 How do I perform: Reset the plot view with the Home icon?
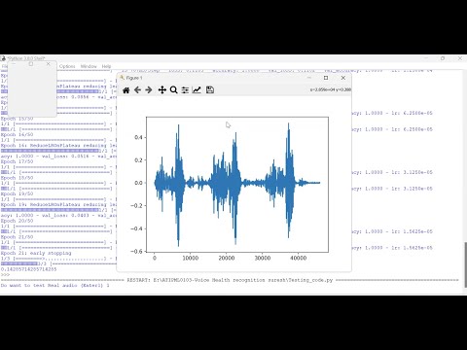(126, 90)
